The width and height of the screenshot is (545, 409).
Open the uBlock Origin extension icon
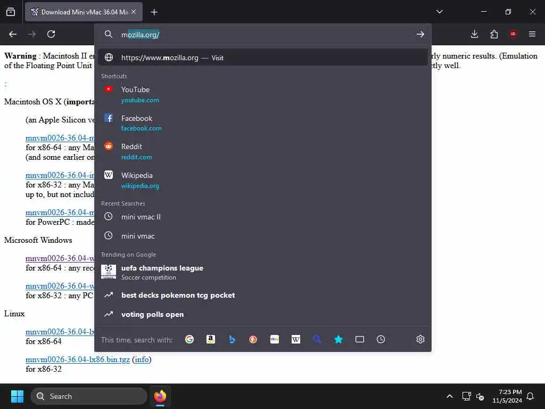pyautogui.click(x=513, y=34)
